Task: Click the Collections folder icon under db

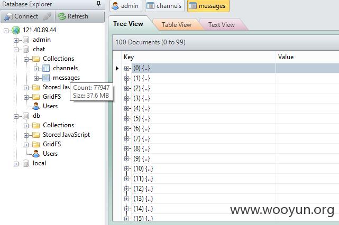Action: [x=36, y=125]
